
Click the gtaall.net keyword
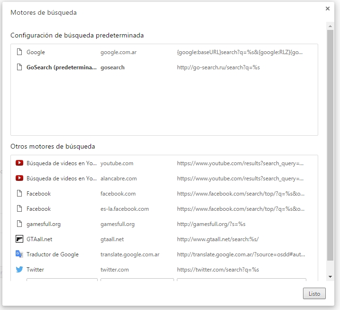pyautogui.click(x=112, y=239)
